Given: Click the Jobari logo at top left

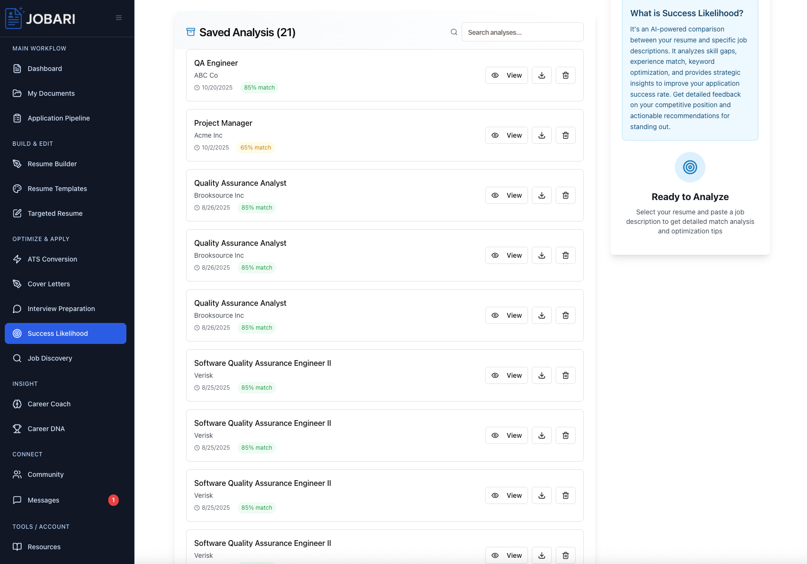Looking at the screenshot, I should [x=40, y=18].
